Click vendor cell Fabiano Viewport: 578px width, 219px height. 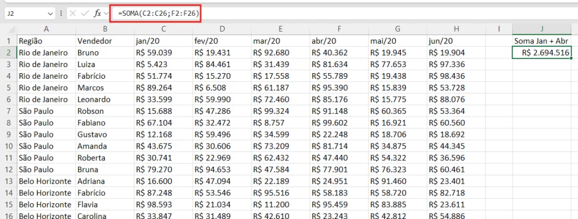pos(104,123)
